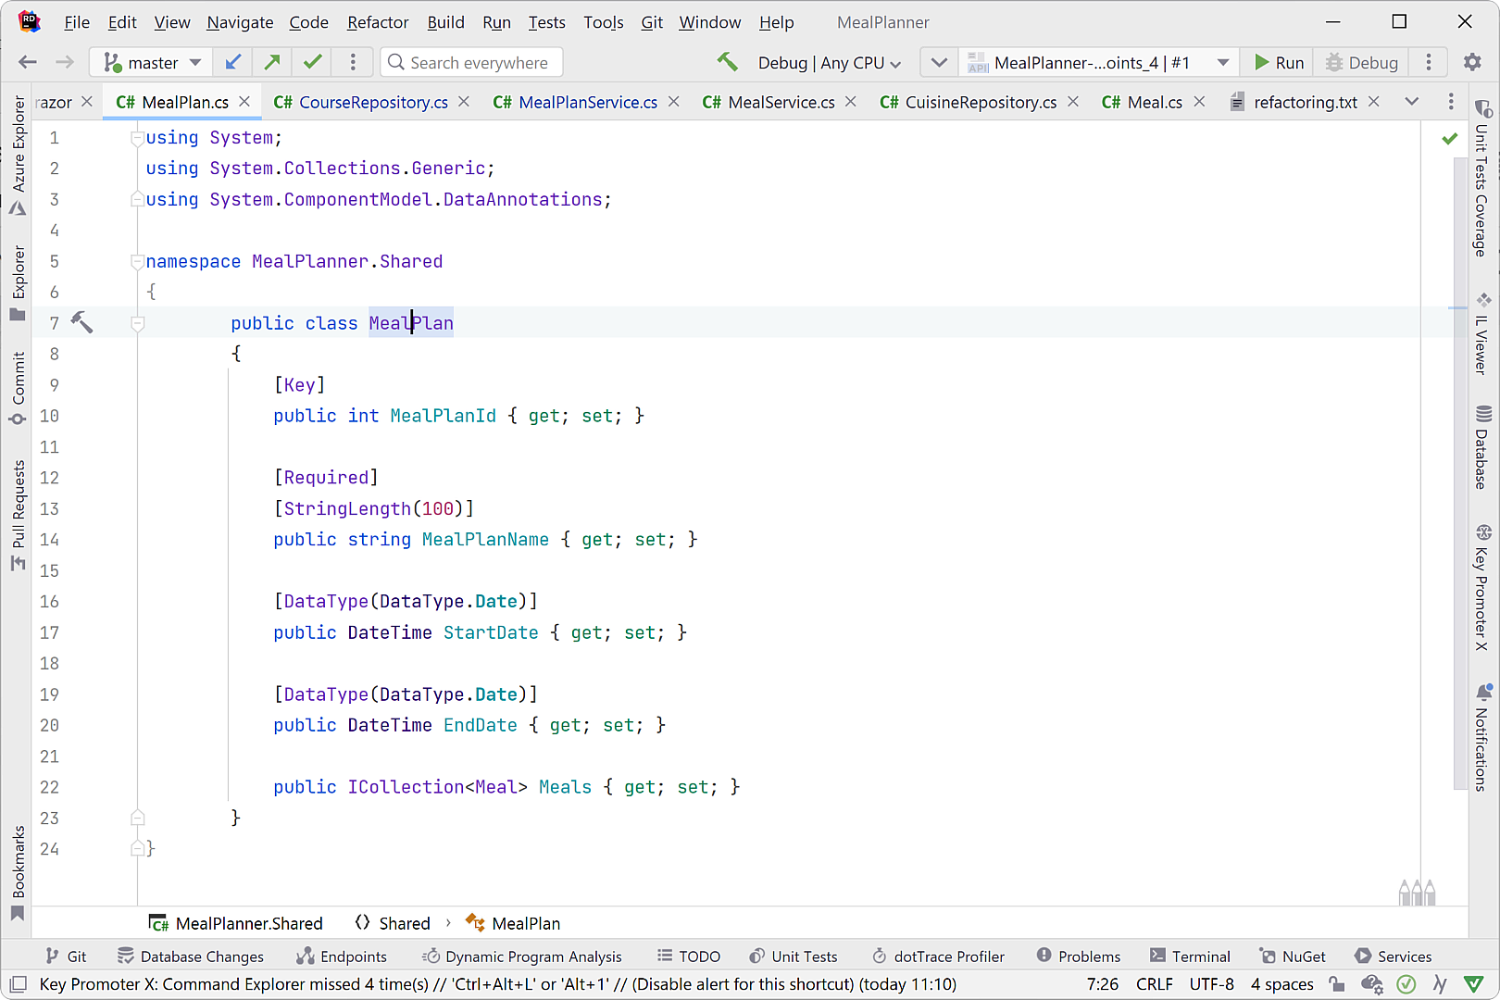Collapse the namespace fold marker on line 5
Image resolution: width=1500 pixels, height=1000 pixels.
click(138, 261)
